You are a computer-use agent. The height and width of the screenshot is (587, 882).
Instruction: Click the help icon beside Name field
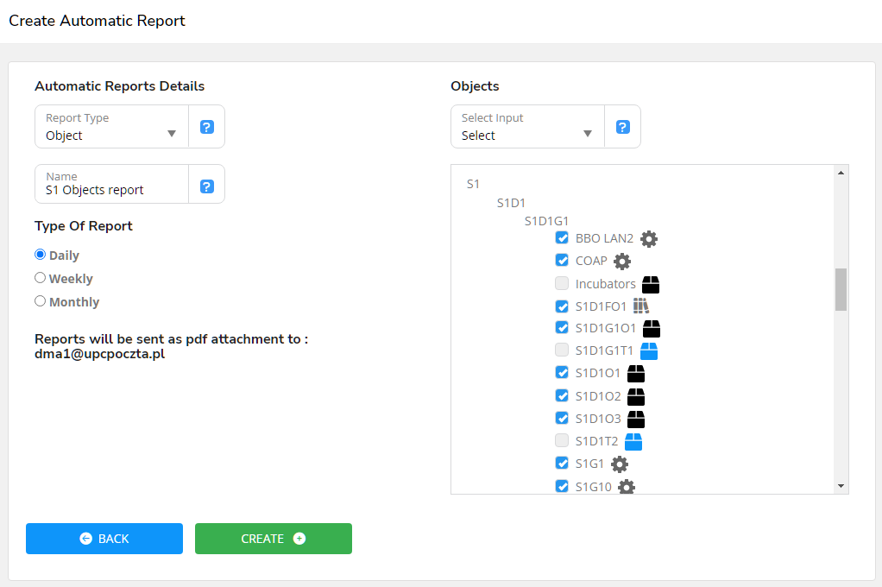point(207,186)
